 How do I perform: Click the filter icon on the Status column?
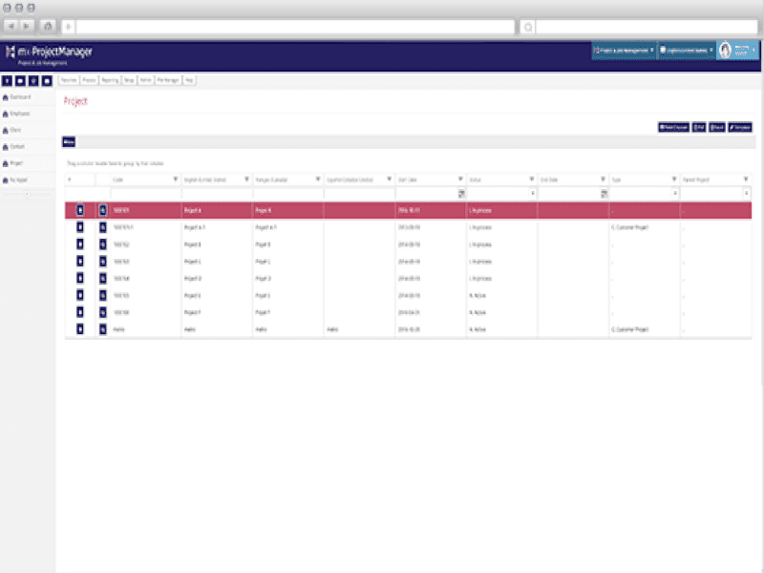[531, 179]
